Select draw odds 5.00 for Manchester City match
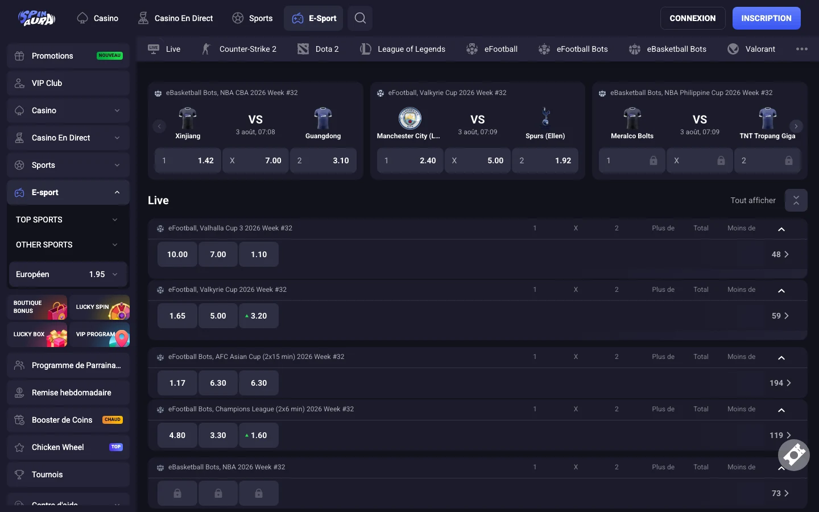Screen dimensions: 819x512 pyautogui.click(x=478, y=160)
